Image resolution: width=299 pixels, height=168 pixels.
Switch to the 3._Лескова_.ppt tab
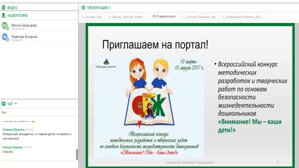click(92, 17)
